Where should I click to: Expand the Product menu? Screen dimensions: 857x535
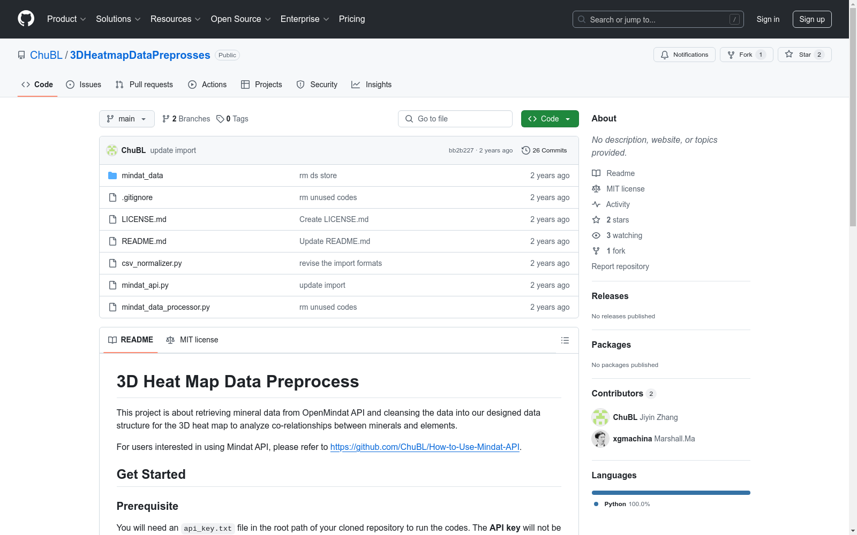click(66, 19)
